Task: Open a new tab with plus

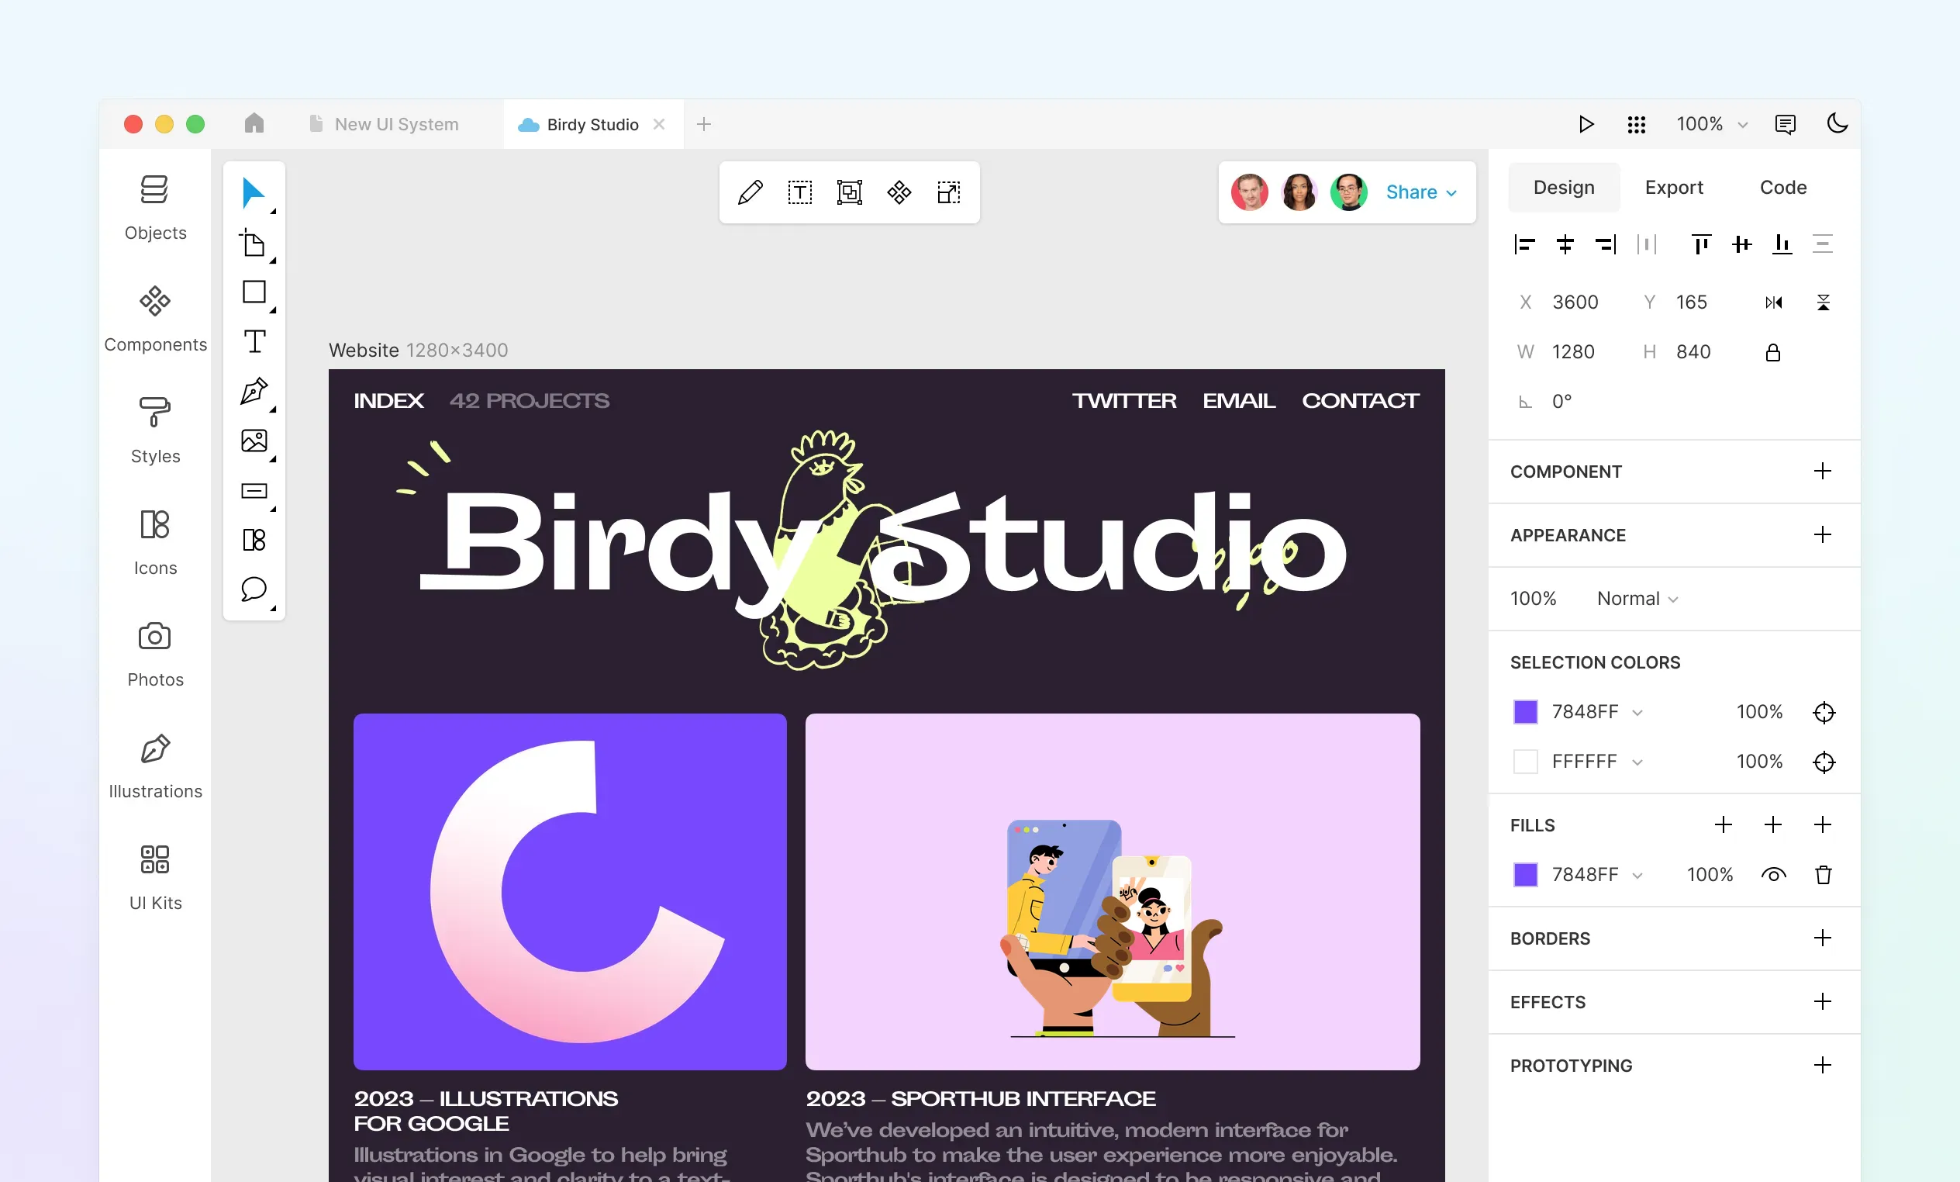Action: [x=704, y=124]
